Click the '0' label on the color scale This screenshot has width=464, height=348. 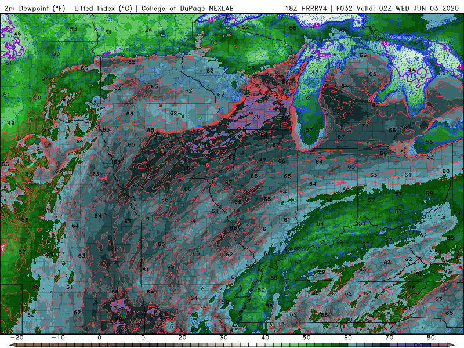99,338
